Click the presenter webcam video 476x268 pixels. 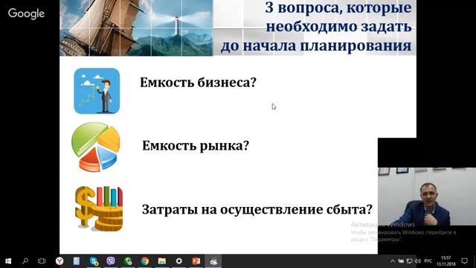coord(427,197)
